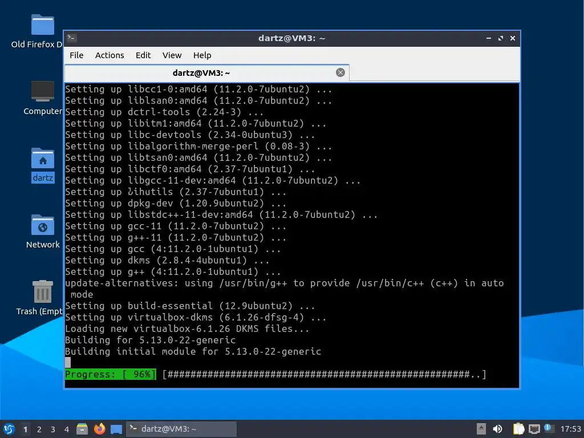584x438 pixels.
Task: Click the 'Setting up gcc-11' line
Action: [176, 226]
